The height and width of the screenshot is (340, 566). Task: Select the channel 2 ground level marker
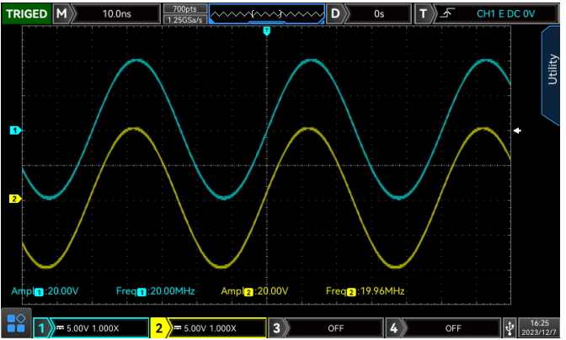coord(14,199)
